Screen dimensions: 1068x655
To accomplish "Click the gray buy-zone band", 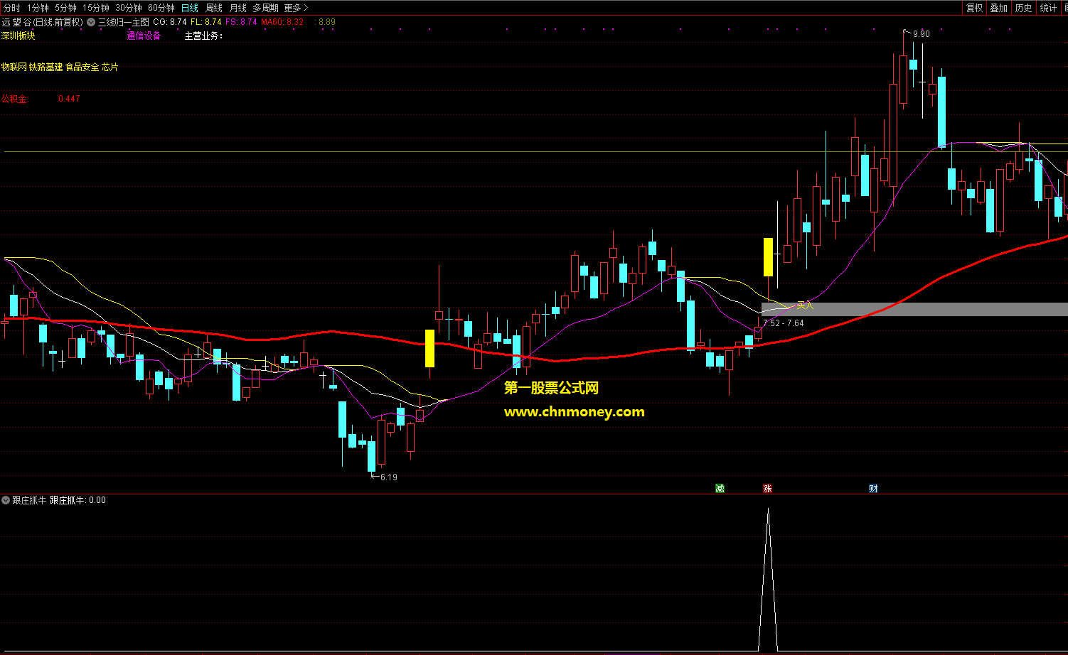I will (914, 309).
